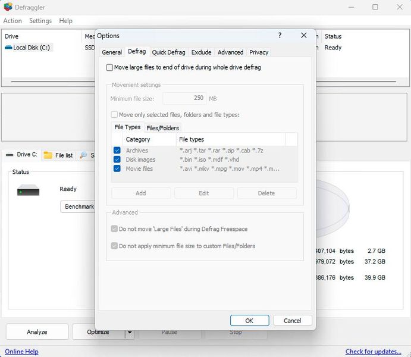Open the Online Help link
Screen dimensions: 411x357
pos(21,352)
